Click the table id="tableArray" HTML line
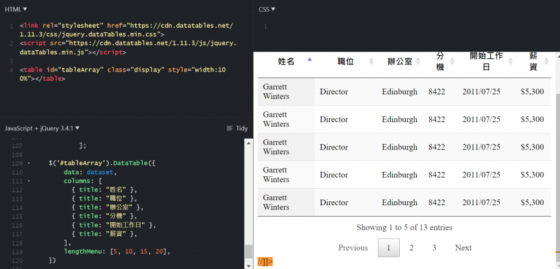 click(122, 74)
